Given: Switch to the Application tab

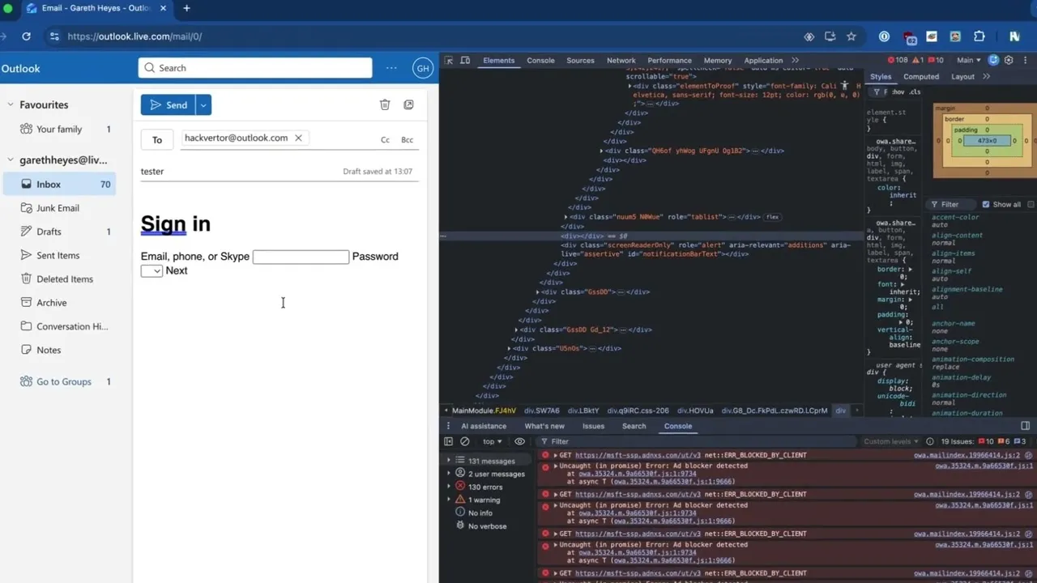Looking at the screenshot, I should [x=763, y=60].
